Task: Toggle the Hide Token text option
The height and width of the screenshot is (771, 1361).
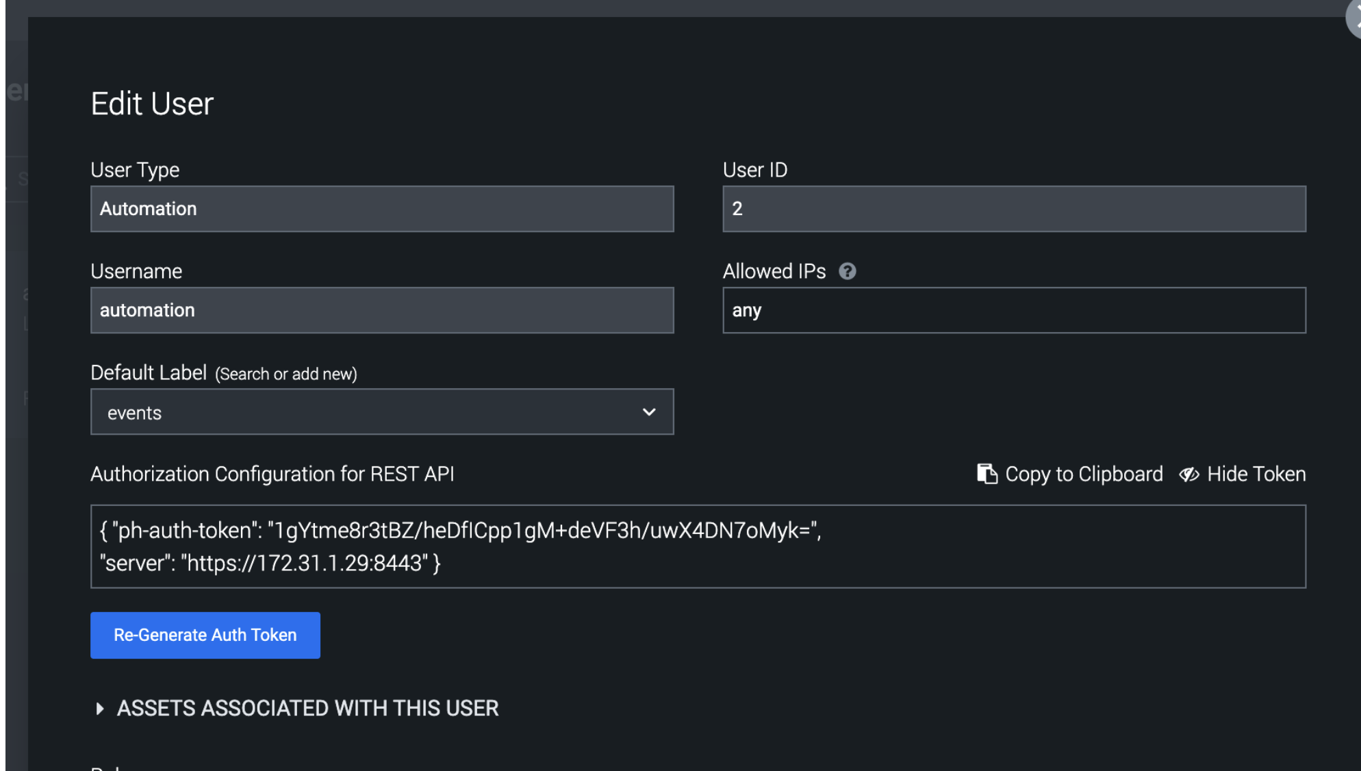Action: 1256,474
